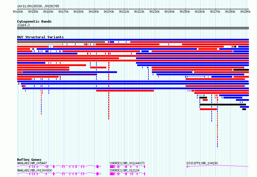Select the 90140k ruler tick label
257x177 pixels.
click(18, 12)
